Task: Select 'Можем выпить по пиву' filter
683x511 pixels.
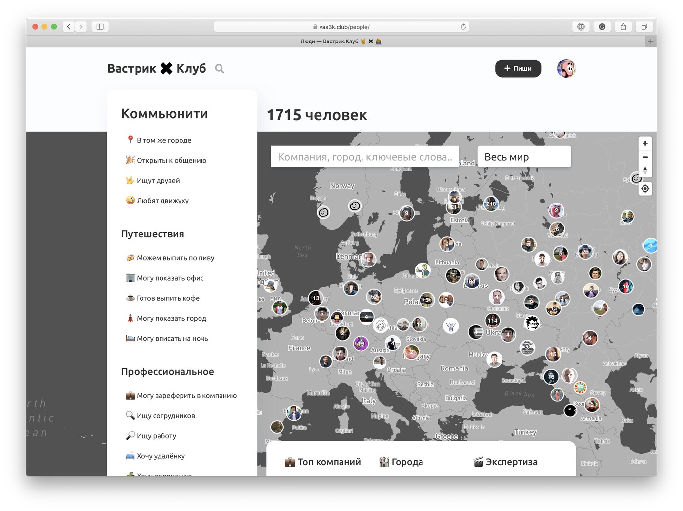Action: pos(175,258)
